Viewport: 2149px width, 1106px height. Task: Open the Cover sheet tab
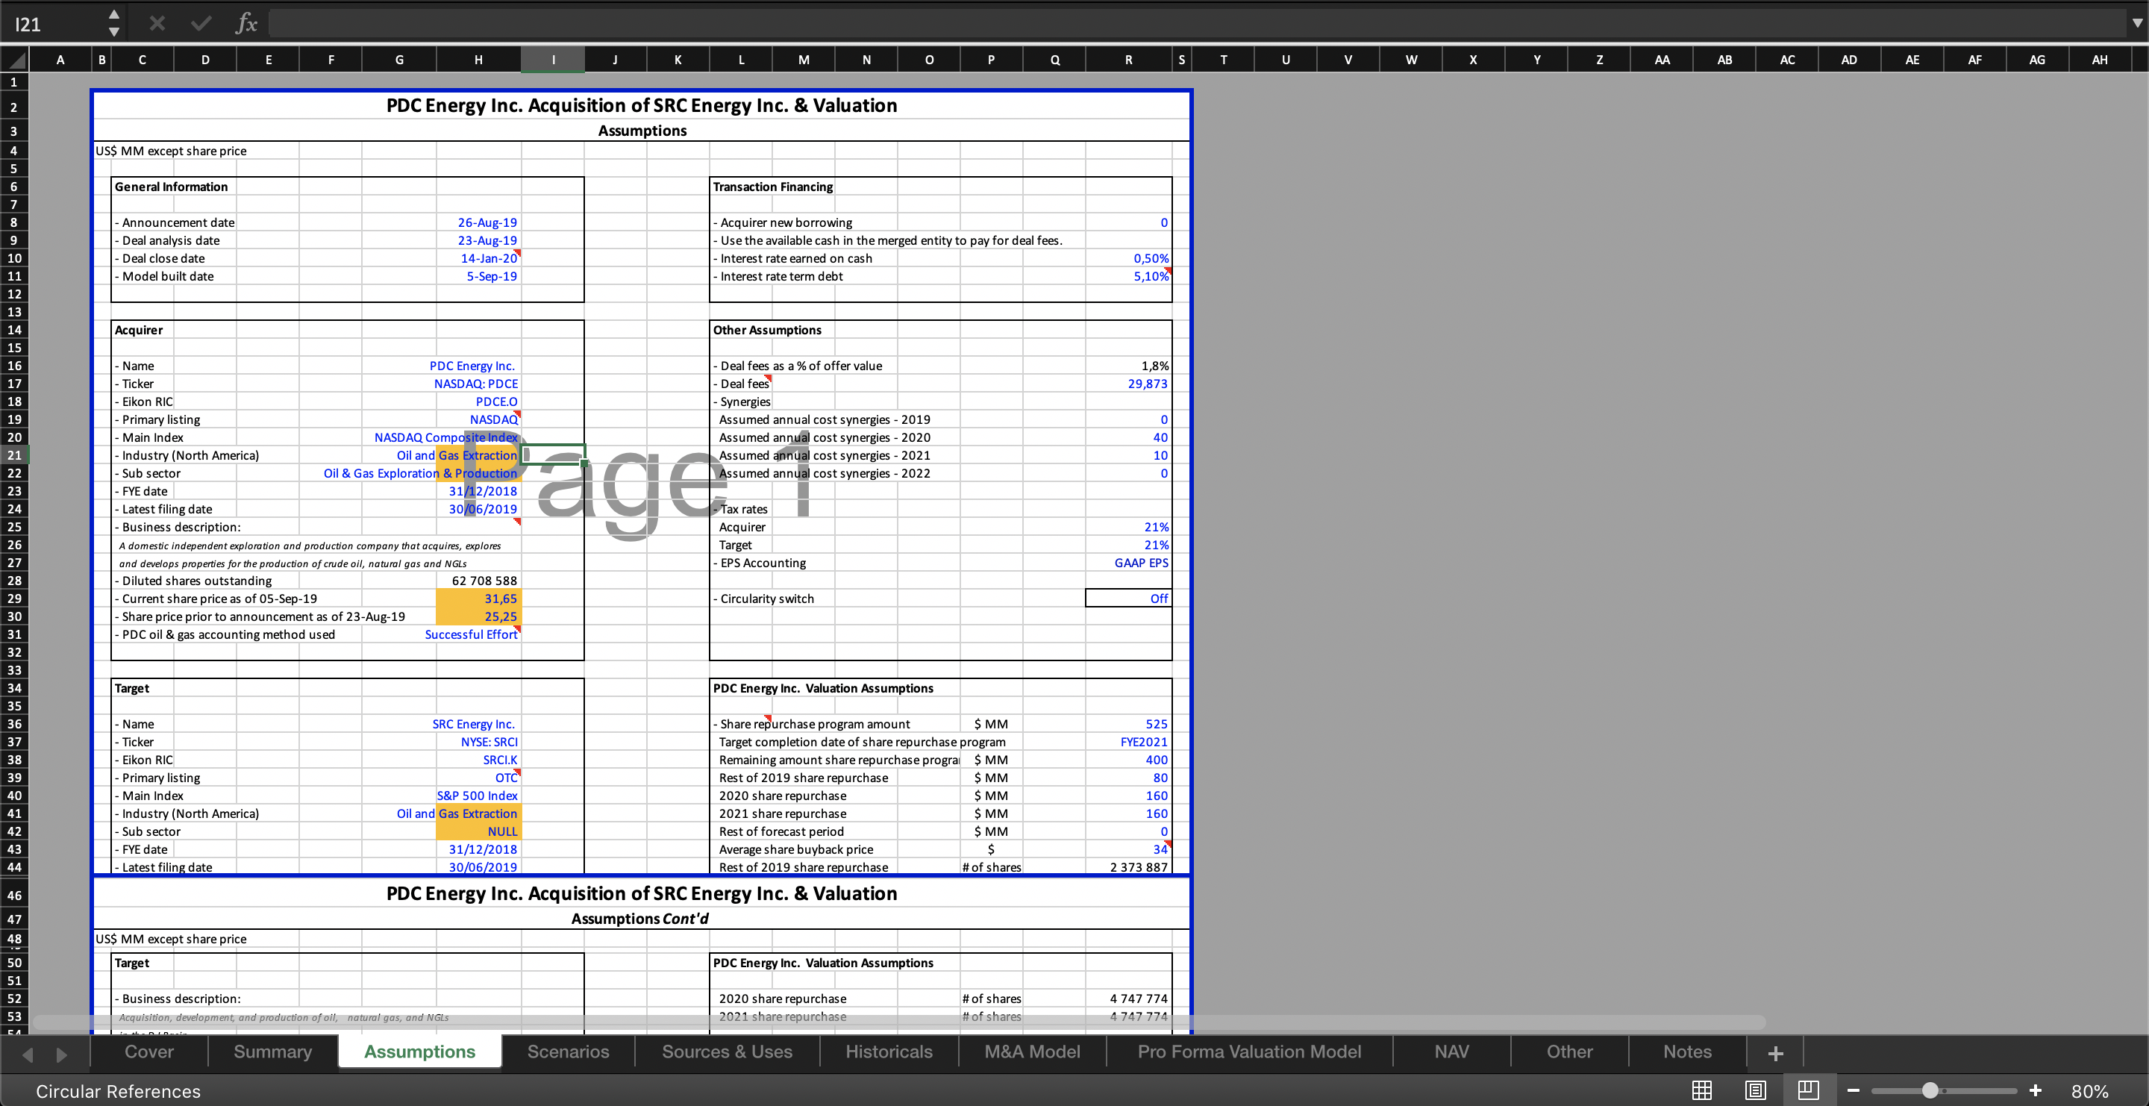149,1052
